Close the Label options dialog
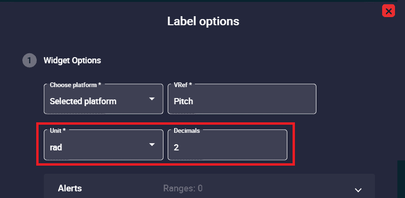Screen dimensions: 405x198 pos(389,11)
